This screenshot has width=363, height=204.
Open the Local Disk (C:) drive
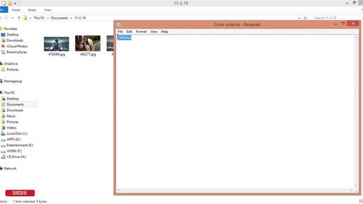point(17,134)
